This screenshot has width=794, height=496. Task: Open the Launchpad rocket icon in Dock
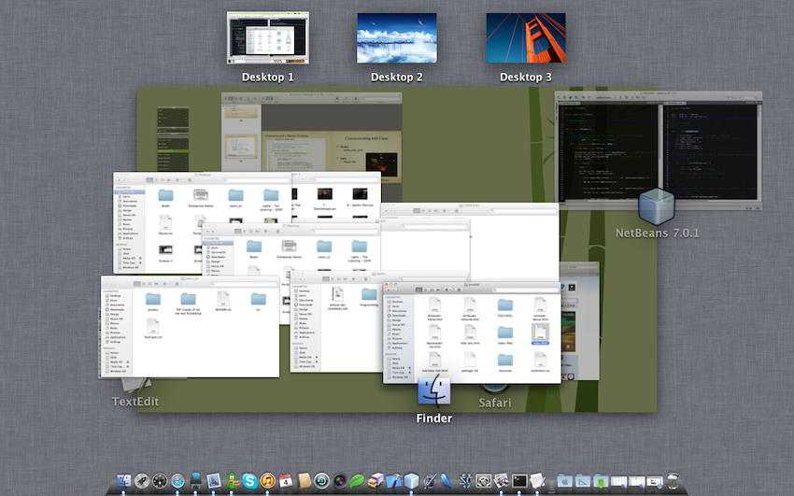point(142,481)
